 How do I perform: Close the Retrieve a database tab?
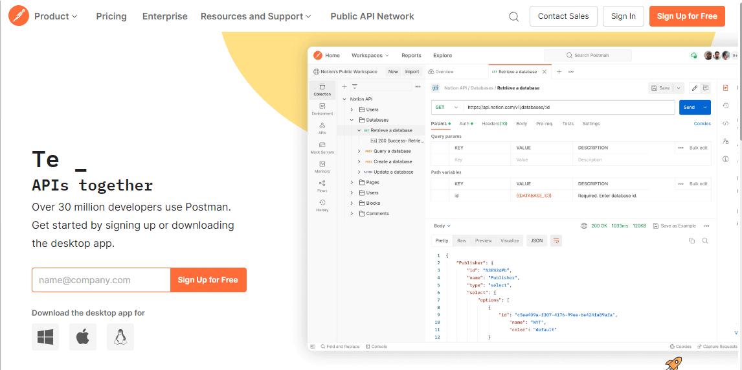click(x=544, y=72)
